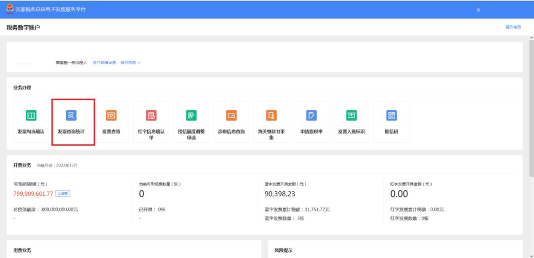Open 助信码 QR code icon
The width and height of the screenshot is (534, 258).
click(391, 116)
